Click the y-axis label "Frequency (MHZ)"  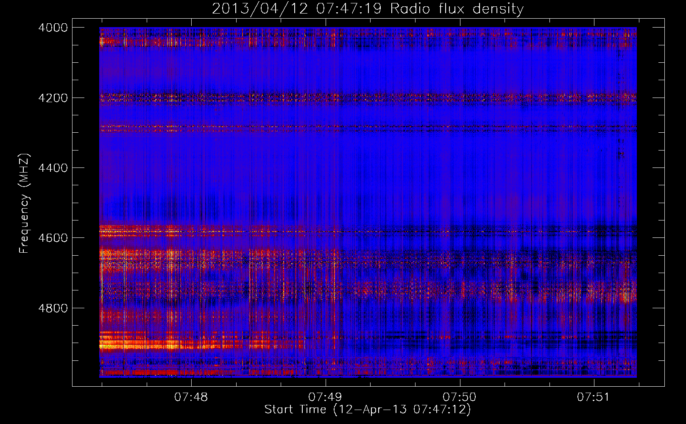pyautogui.click(x=25, y=204)
